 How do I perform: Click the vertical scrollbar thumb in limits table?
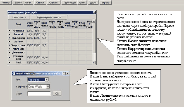[94, 38]
